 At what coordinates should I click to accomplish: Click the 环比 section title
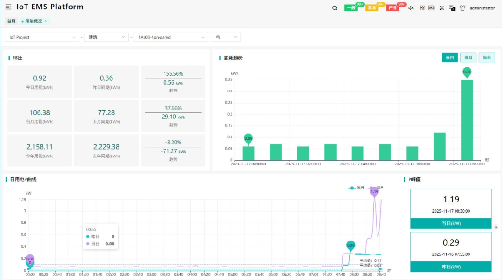coord(18,58)
